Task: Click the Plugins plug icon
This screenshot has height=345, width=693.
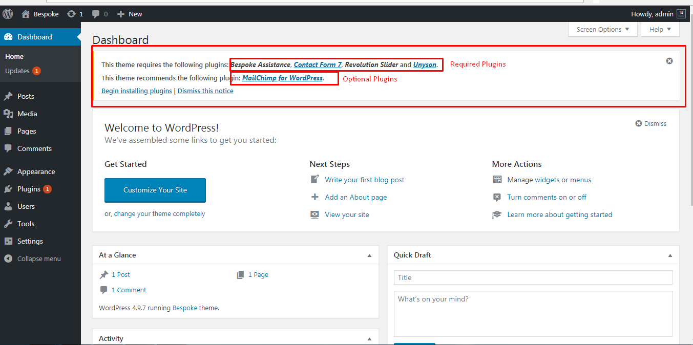Action: pyautogui.click(x=8, y=189)
